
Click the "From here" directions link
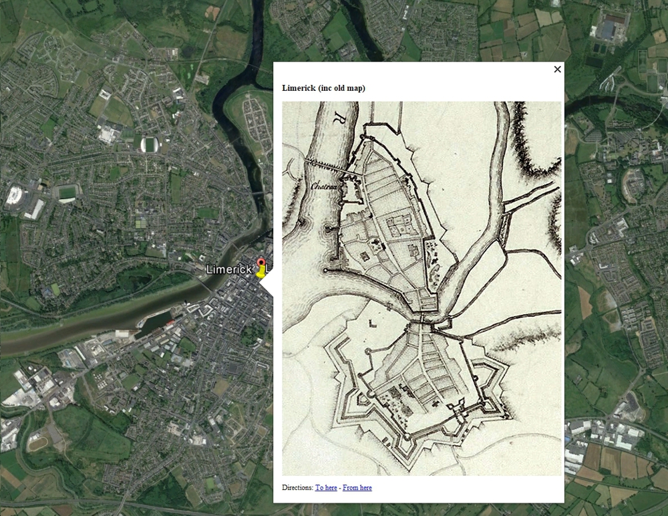pos(357,488)
